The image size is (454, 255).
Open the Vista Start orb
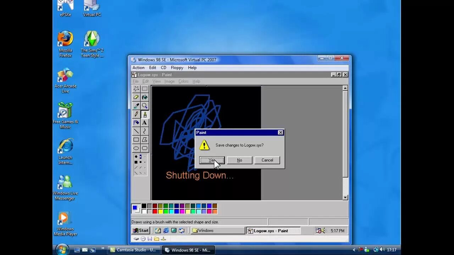pos(62,249)
